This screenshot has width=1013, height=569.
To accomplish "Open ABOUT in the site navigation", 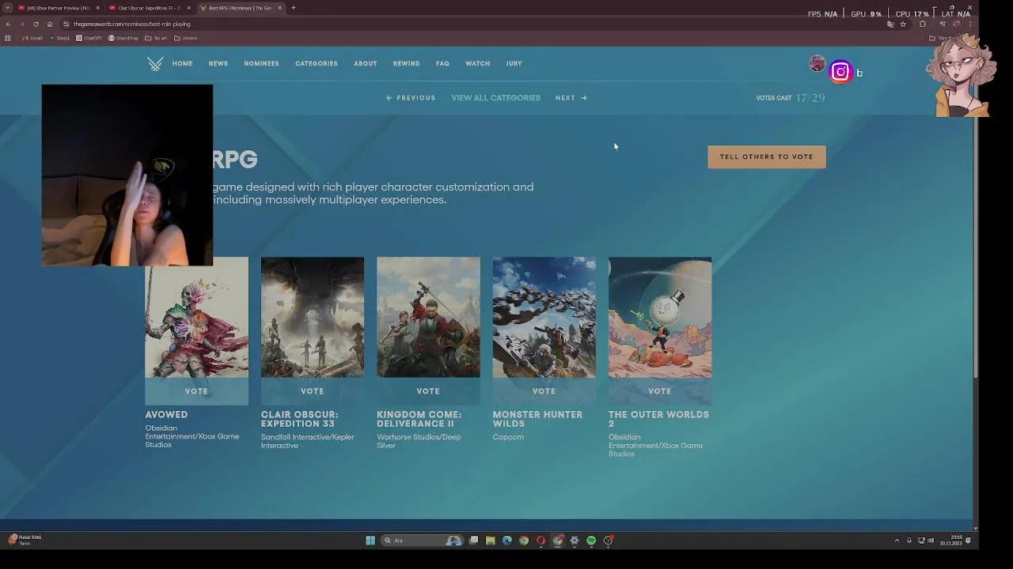I will (x=365, y=64).
